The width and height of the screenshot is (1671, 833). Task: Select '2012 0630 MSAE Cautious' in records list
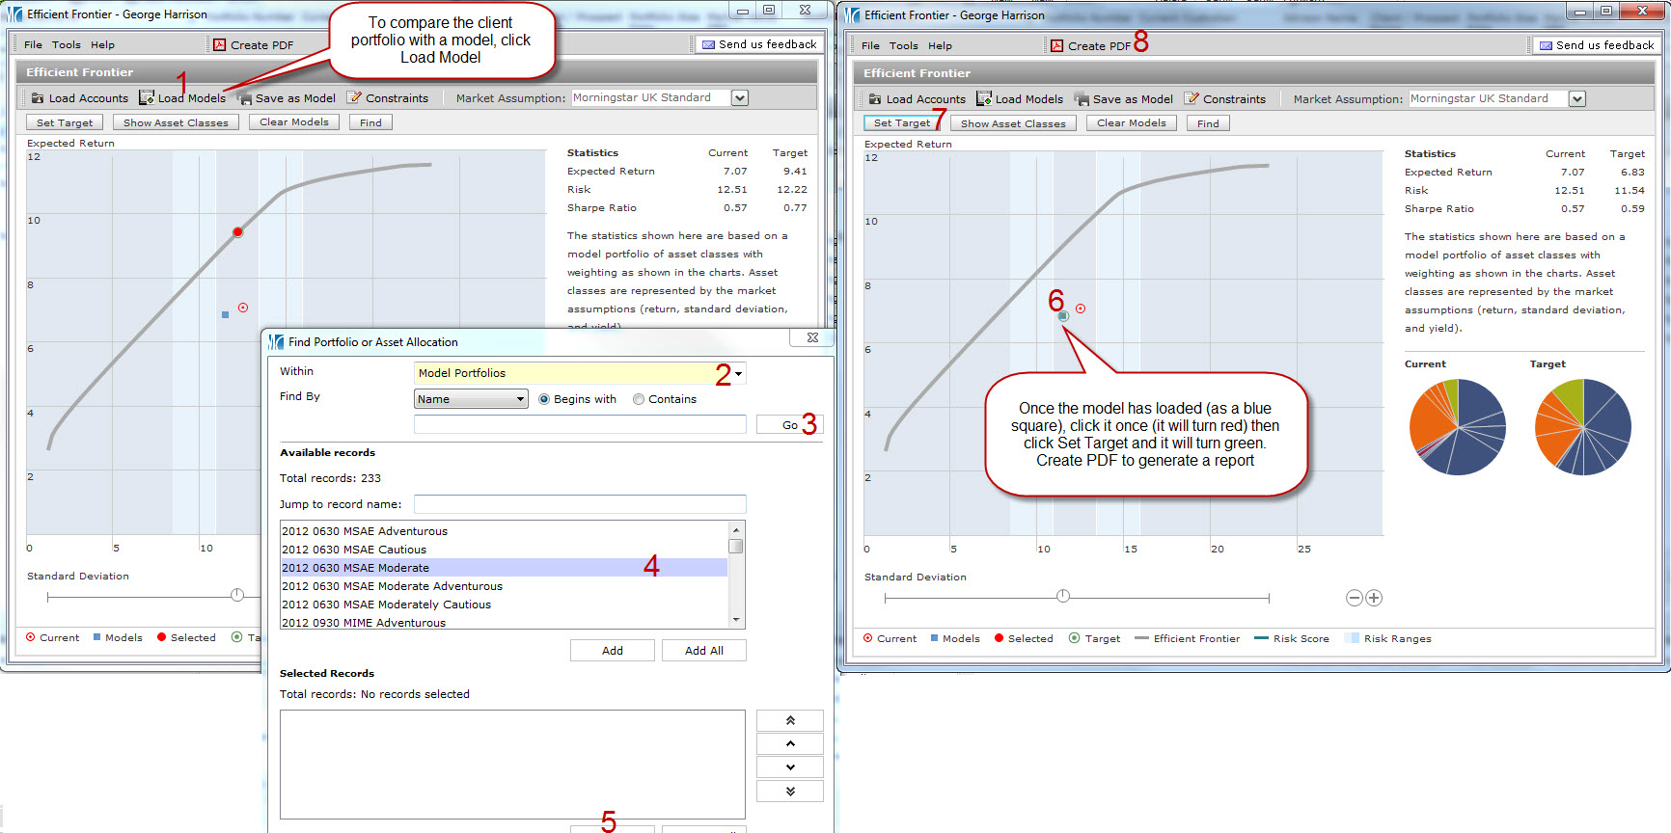click(x=354, y=550)
